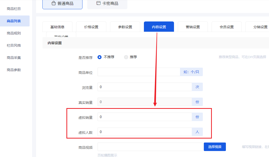Select the 不推荐 radio button
Screen dimensions: 269x157
coord(100,57)
